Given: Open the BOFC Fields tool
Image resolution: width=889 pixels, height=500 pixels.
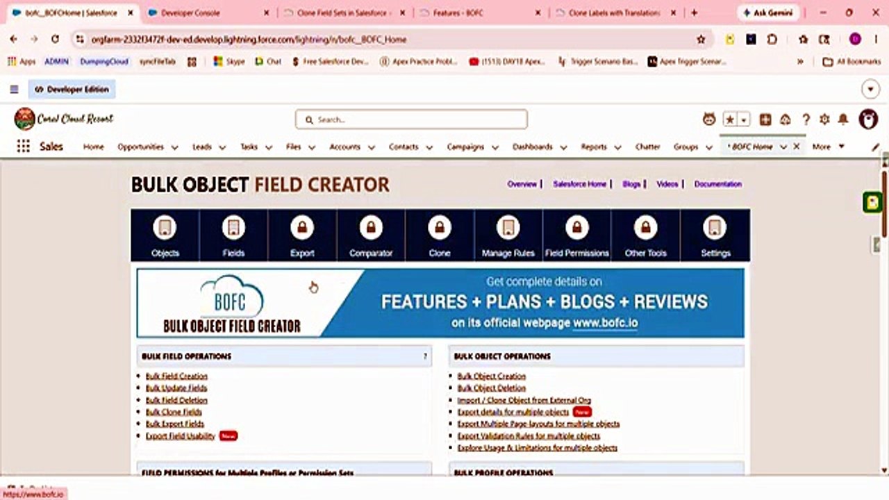Looking at the screenshot, I should [x=233, y=235].
